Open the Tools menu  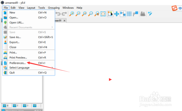42,8
